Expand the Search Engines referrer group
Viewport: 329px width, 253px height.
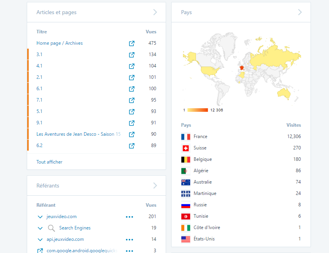pyautogui.click(x=40, y=228)
